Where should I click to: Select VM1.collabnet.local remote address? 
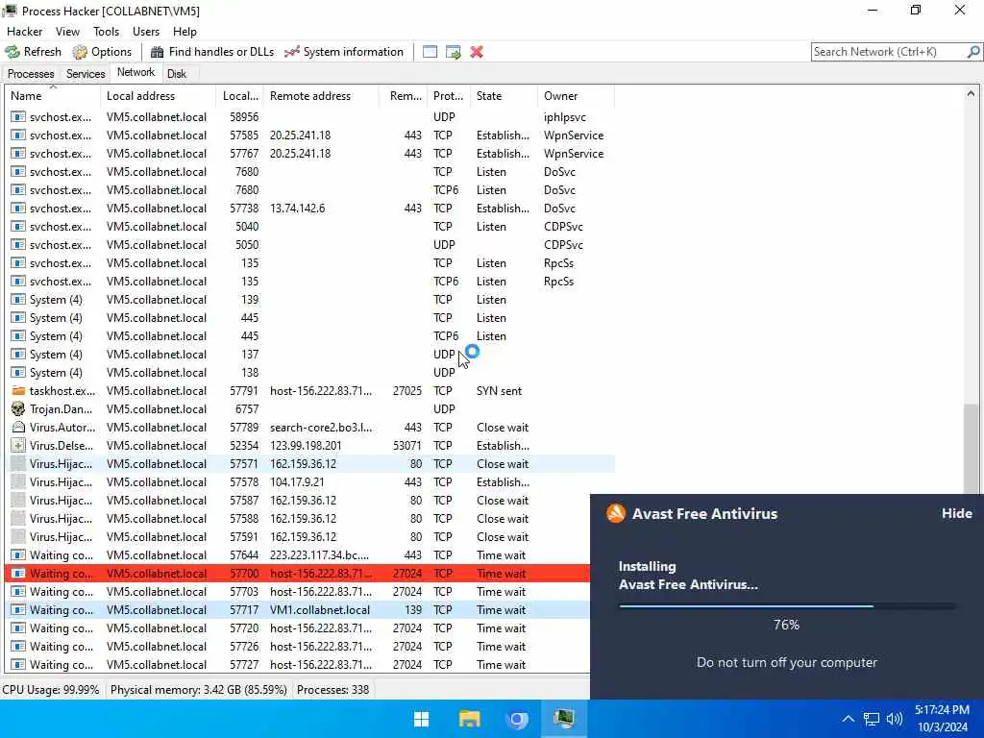(320, 610)
